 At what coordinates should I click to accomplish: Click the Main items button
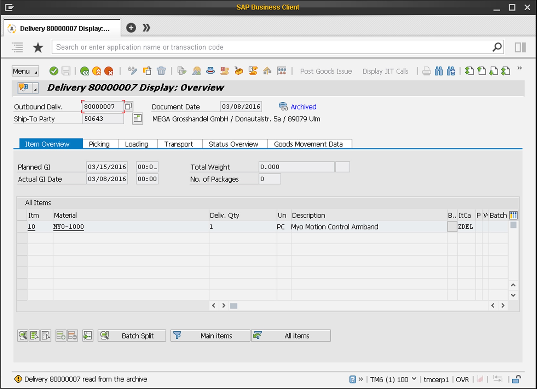pyautogui.click(x=210, y=336)
